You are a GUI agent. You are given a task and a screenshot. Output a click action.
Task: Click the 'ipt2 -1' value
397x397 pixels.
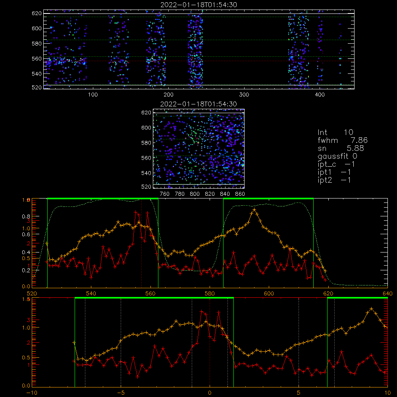pyautogui.click(x=334, y=180)
